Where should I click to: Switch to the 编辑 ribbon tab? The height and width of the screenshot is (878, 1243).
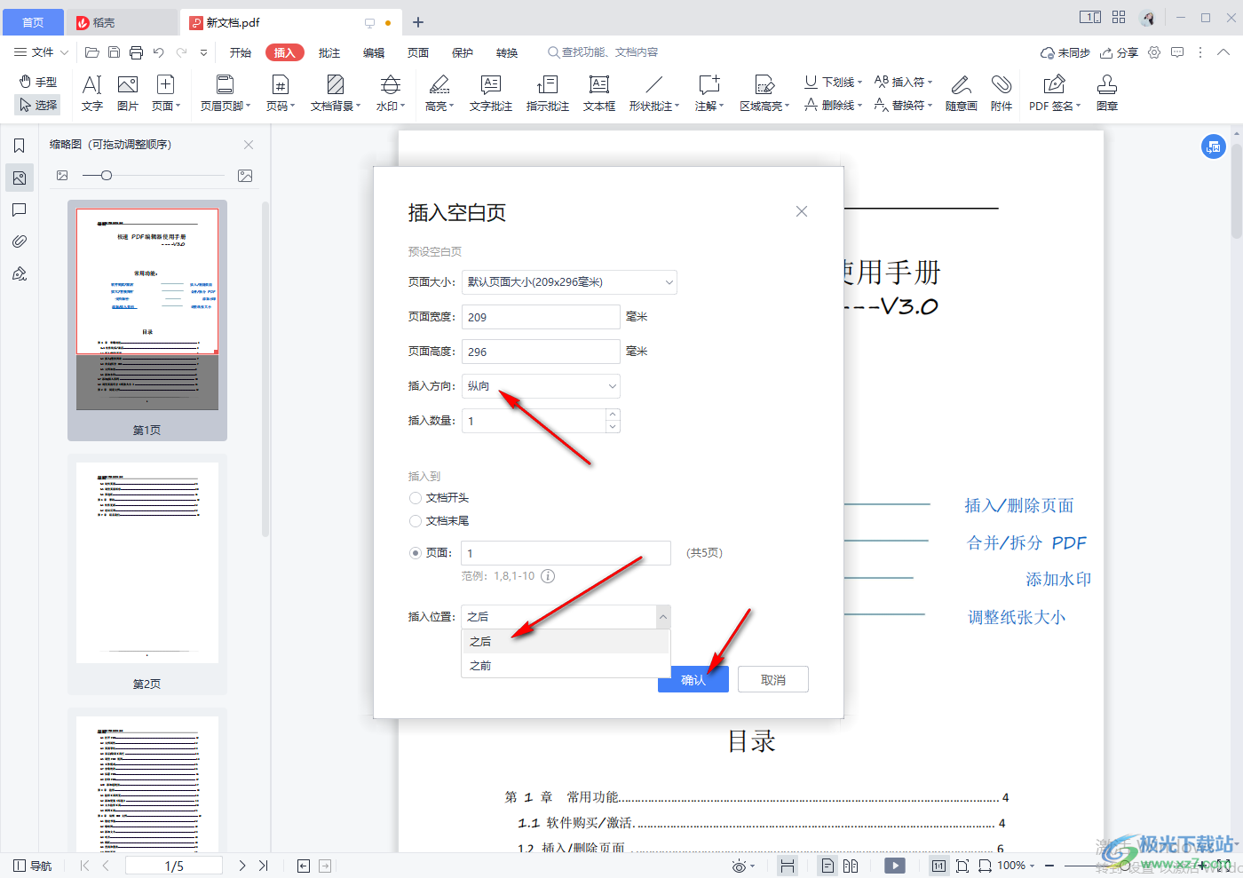coord(374,52)
